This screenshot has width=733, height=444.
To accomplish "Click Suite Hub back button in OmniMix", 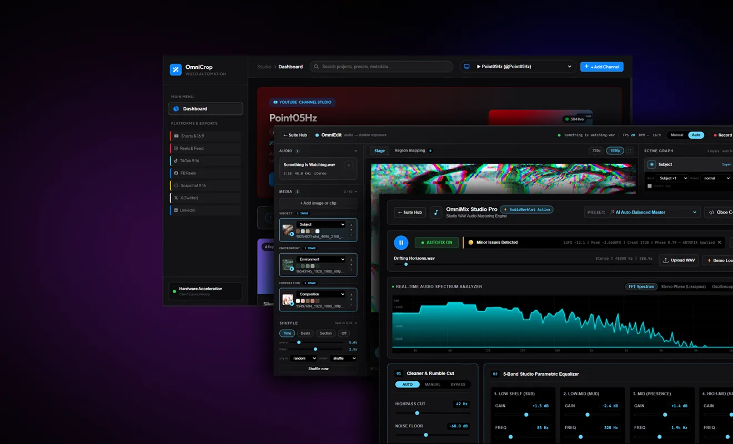I will point(410,213).
